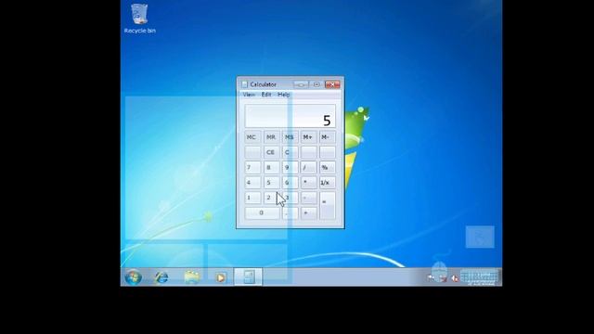Click the percent (%) key
The width and height of the screenshot is (594, 334).
click(327, 167)
